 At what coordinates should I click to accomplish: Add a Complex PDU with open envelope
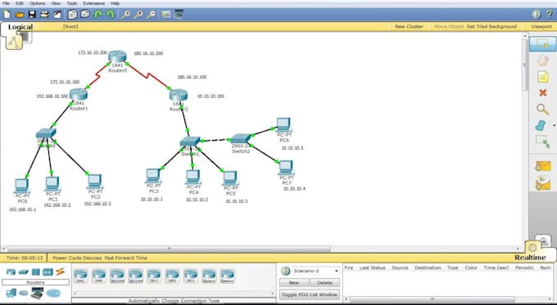coord(542,183)
